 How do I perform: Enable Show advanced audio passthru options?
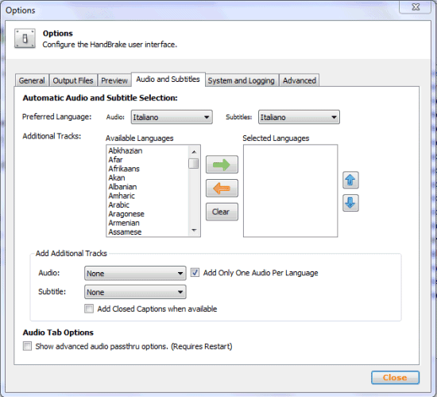[27, 346]
